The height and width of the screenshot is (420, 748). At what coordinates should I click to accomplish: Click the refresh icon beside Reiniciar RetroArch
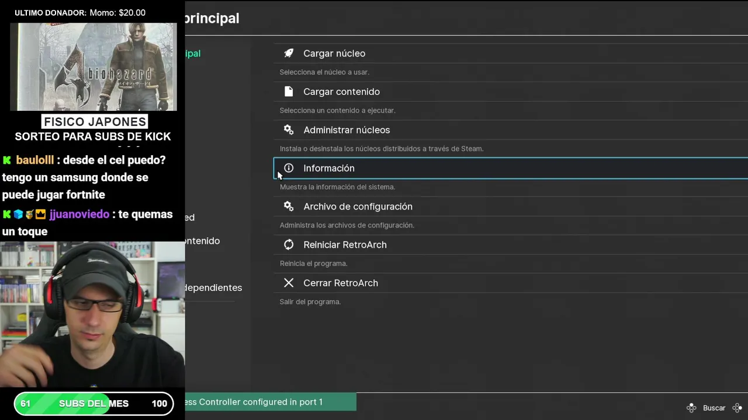pos(289,244)
